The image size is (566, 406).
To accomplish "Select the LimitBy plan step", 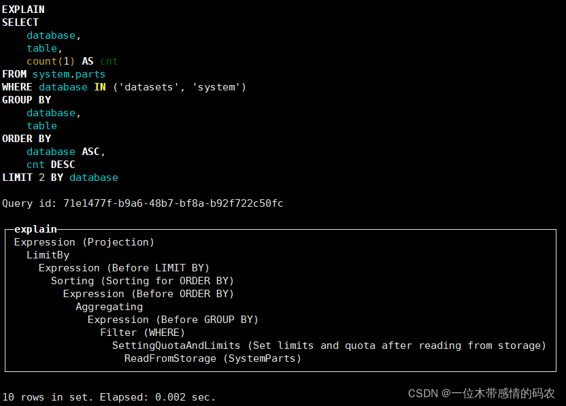I will click(48, 255).
